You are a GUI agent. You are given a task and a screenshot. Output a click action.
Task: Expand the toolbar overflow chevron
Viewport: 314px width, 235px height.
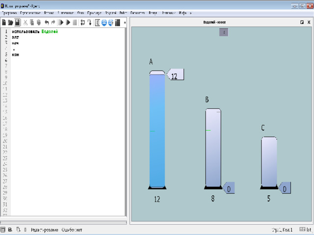pos(125,23)
